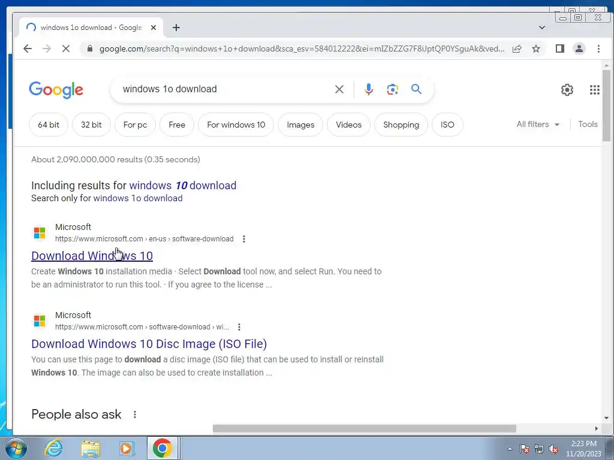Launch Internet Explorer from taskbar

53,448
